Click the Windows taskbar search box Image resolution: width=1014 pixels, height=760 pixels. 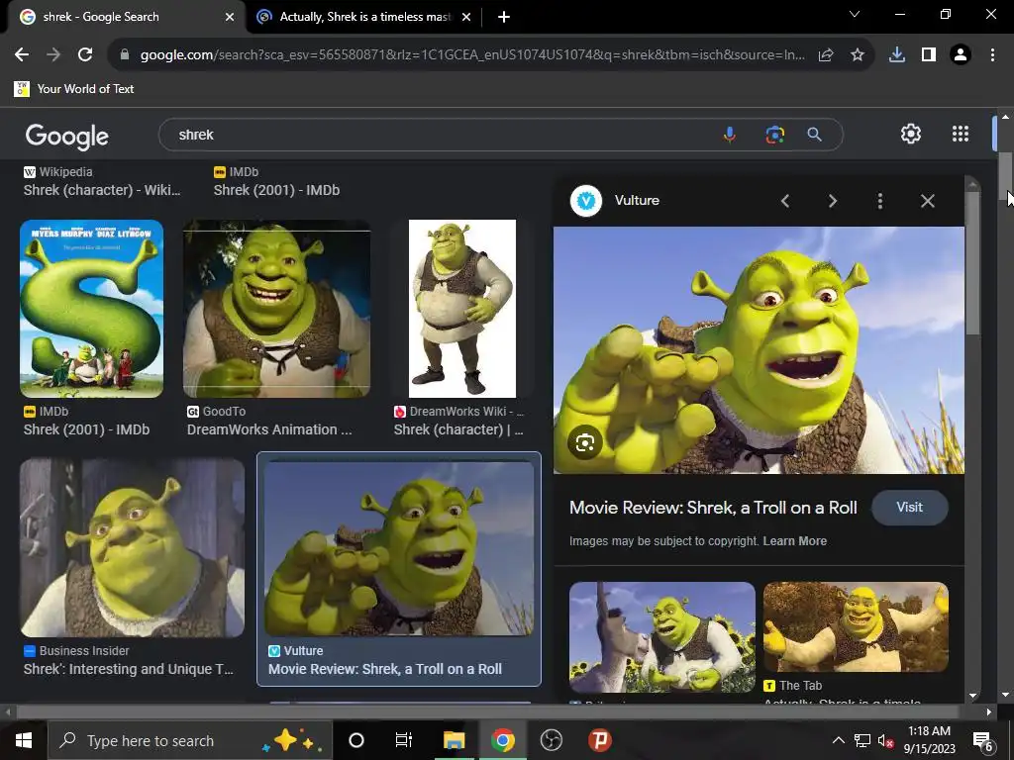(189, 740)
